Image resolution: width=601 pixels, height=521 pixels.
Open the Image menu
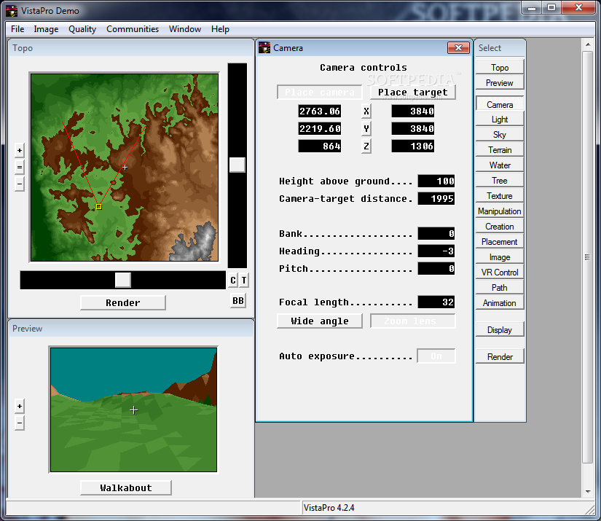coord(46,29)
